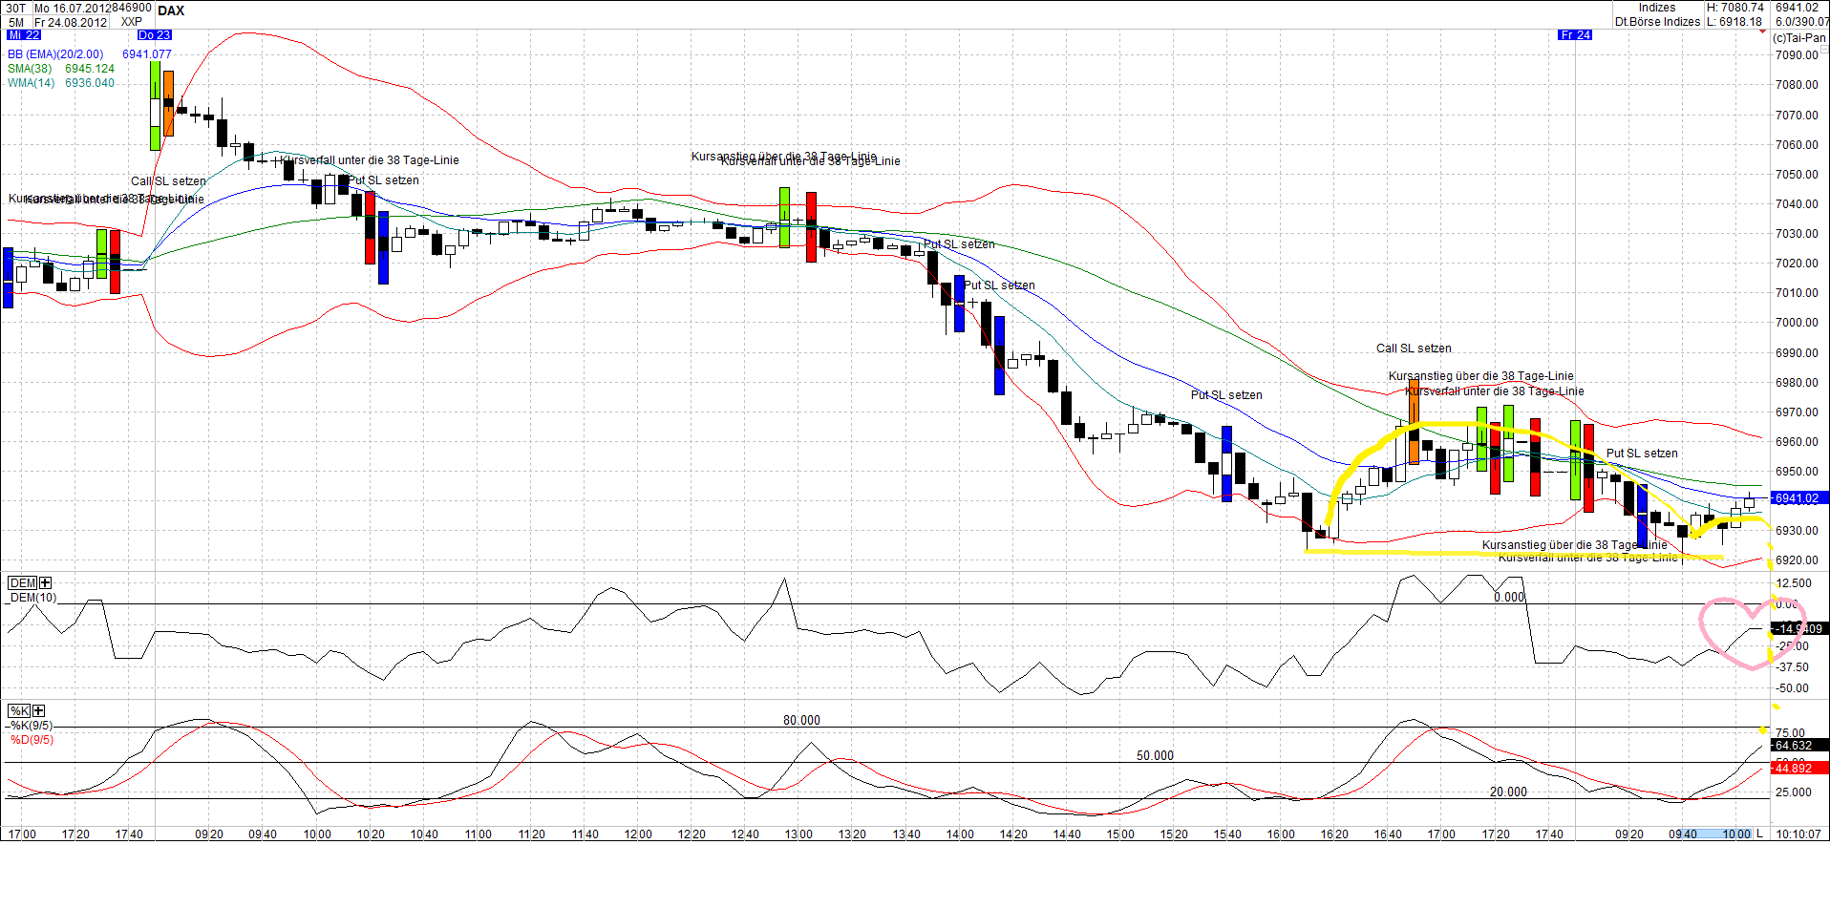Click the 10:10:07 clock readout
Screen dimensions: 1830x908
pyautogui.click(x=1798, y=834)
